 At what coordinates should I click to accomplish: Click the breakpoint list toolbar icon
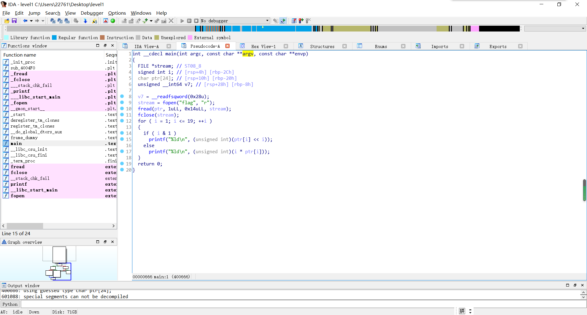tap(294, 21)
